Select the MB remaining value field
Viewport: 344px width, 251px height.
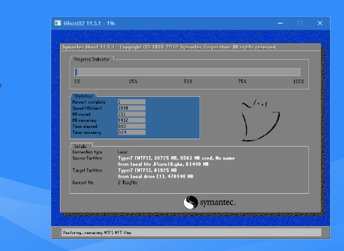tap(131, 120)
